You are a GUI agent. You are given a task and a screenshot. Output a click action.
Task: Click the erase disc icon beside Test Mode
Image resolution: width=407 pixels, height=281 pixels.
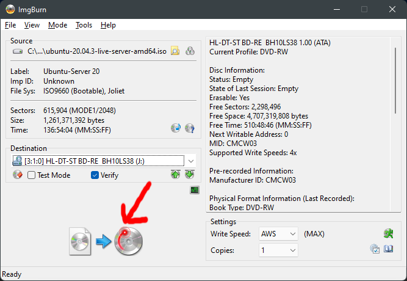(x=18, y=175)
